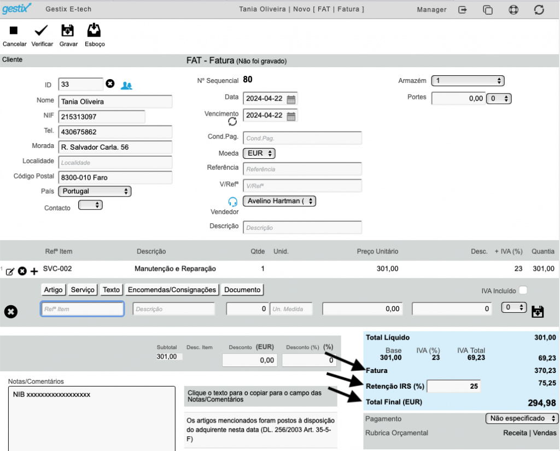Click the Vencimento recalculate arrows icon
This screenshot has width=560, height=451.
232,122
